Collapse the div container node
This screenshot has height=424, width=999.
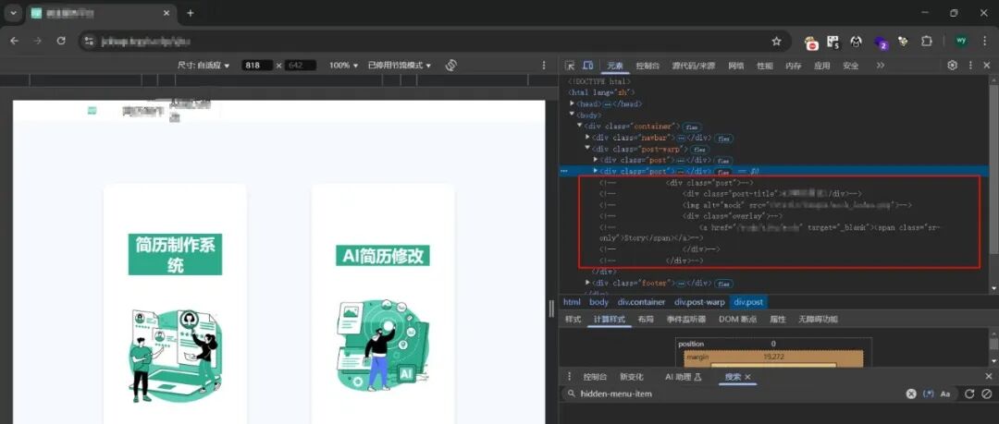point(580,126)
